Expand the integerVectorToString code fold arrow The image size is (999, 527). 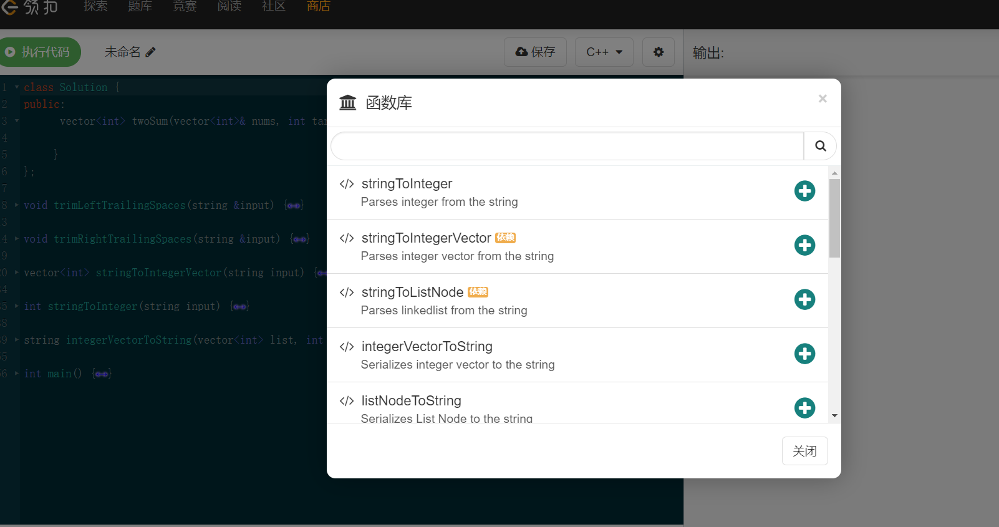pyautogui.click(x=17, y=339)
